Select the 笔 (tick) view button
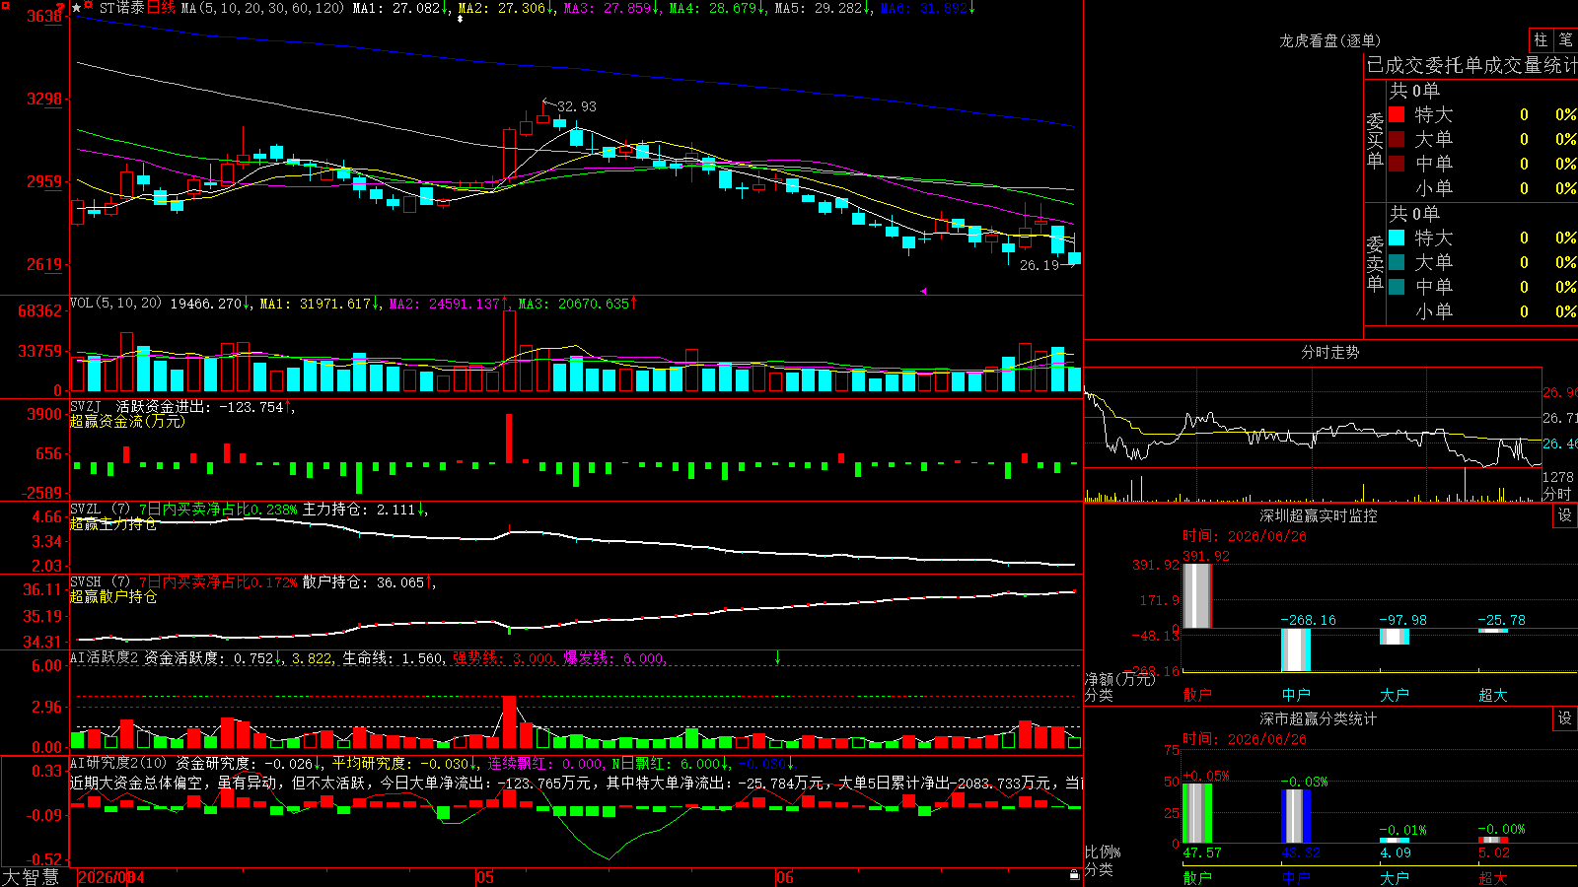The image size is (1578, 887). coord(1566,39)
